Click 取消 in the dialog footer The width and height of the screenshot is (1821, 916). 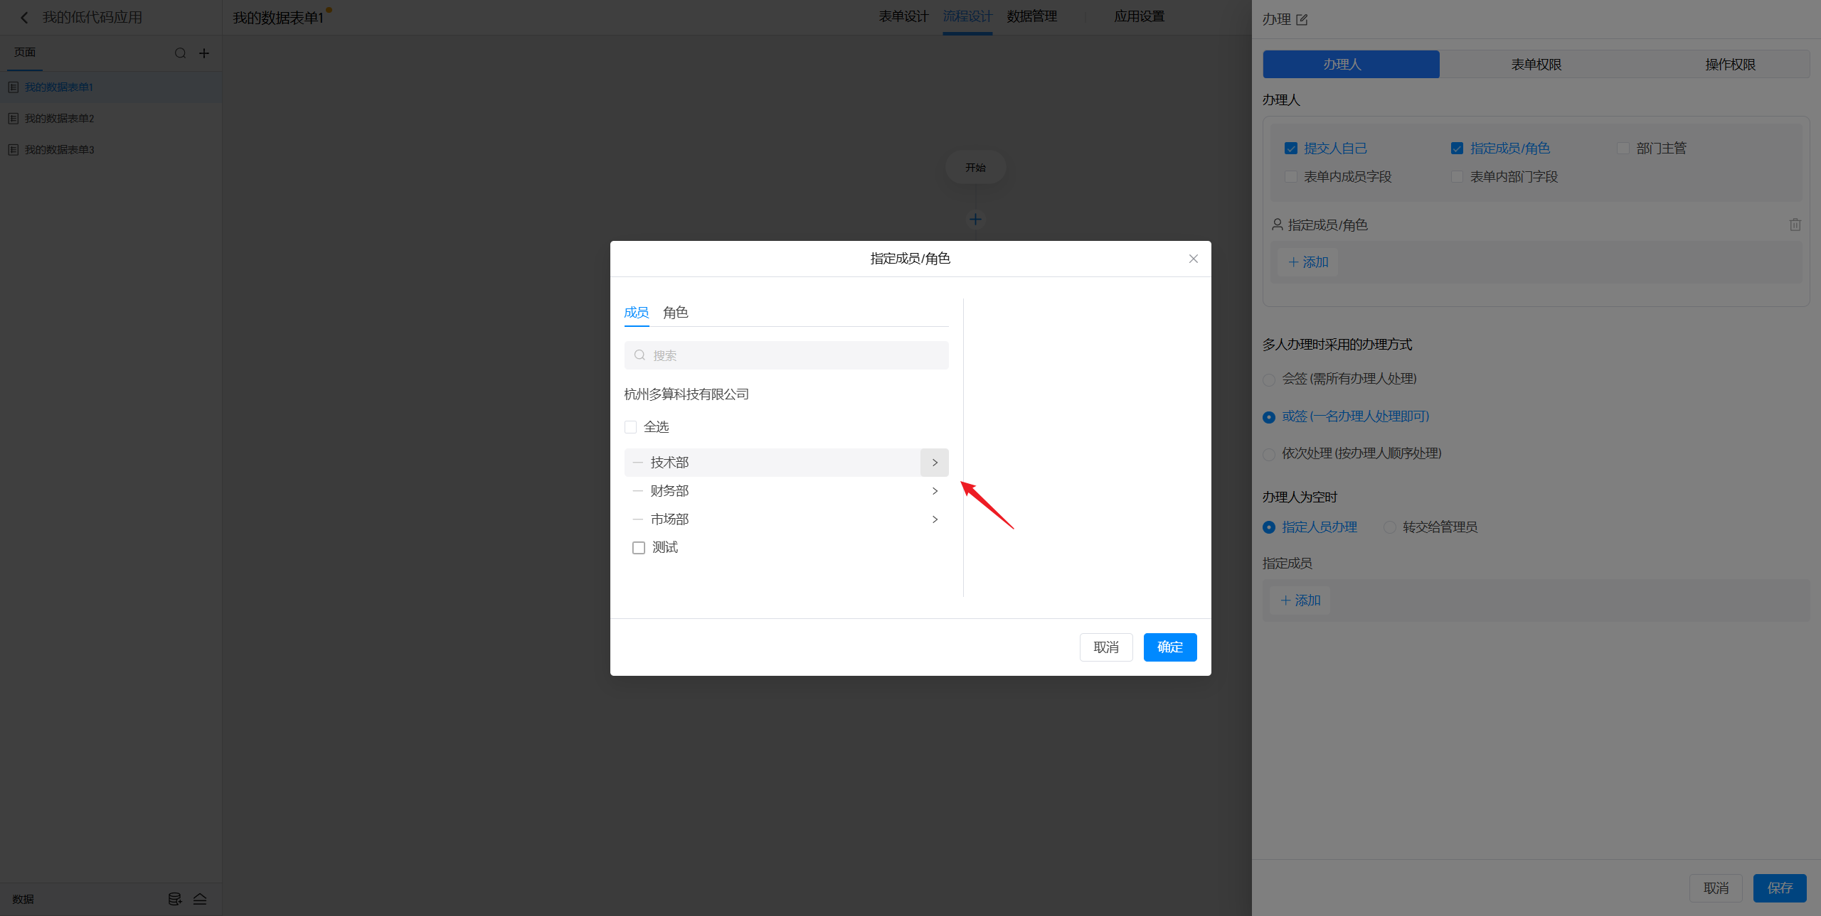[1105, 647]
